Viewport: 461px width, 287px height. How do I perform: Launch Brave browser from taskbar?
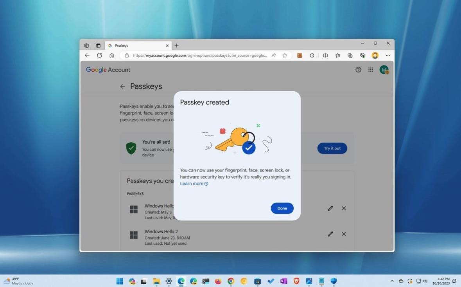[x=296, y=281]
